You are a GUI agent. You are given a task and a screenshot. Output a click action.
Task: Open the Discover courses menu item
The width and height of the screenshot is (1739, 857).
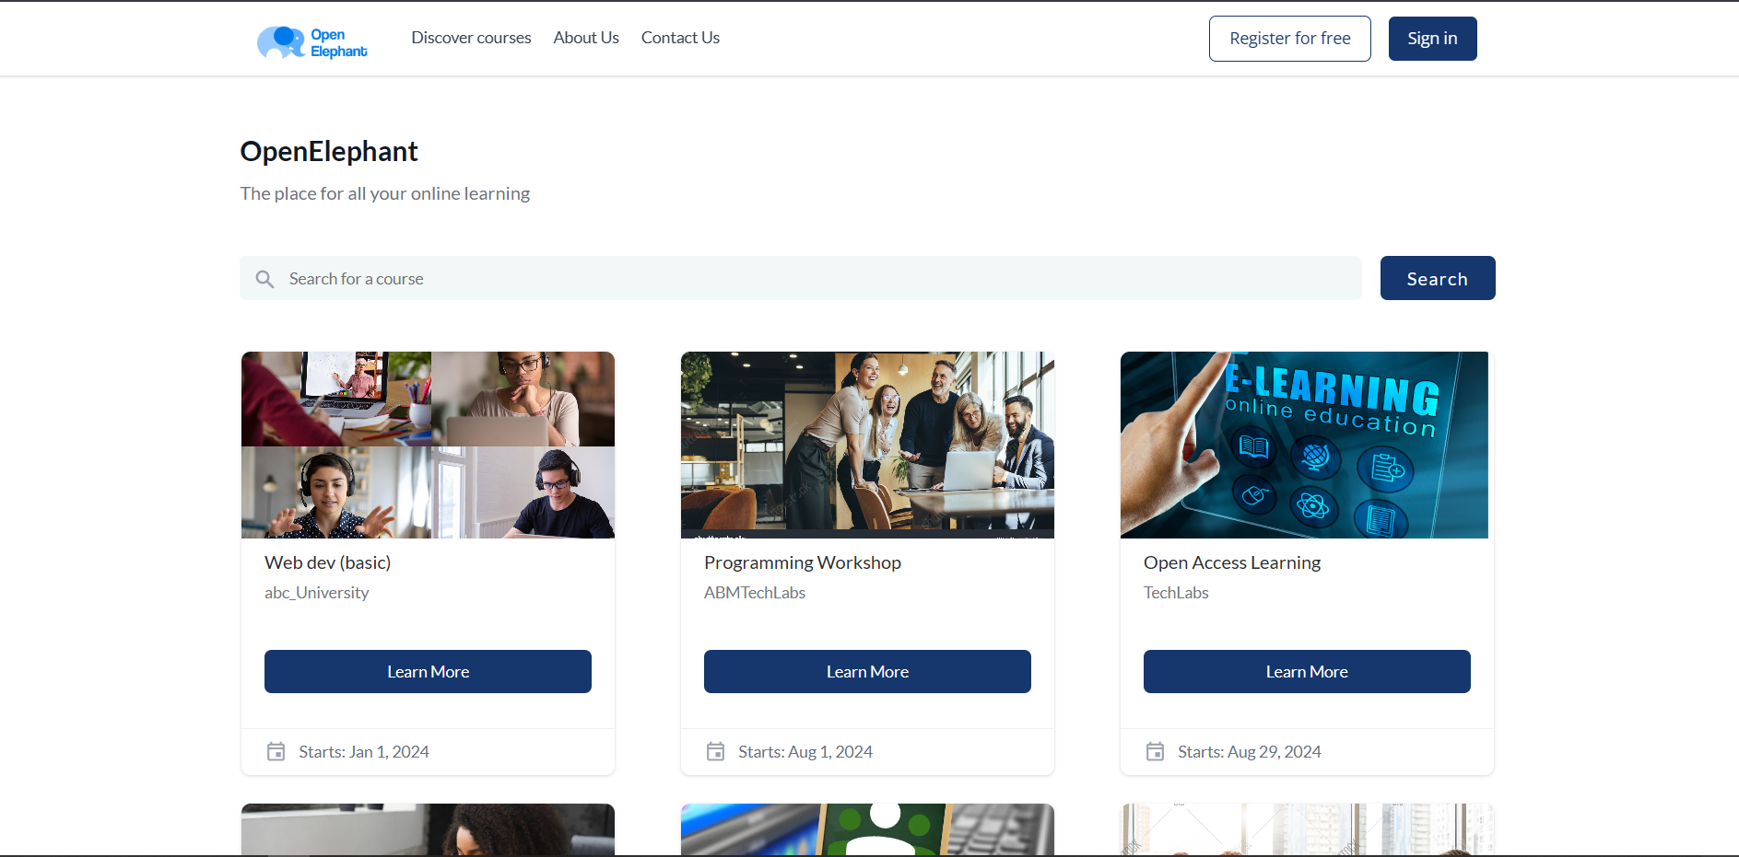(x=471, y=38)
